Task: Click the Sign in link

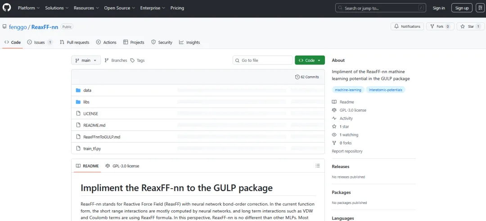Action: (x=439, y=8)
